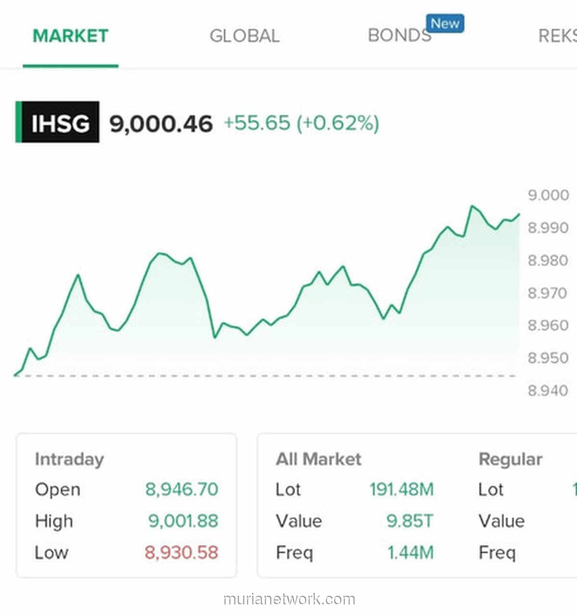Image resolution: width=577 pixels, height=615 pixels.
Task: Click the green change value +55.65 (+0.62%)
Action: coord(301,124)
